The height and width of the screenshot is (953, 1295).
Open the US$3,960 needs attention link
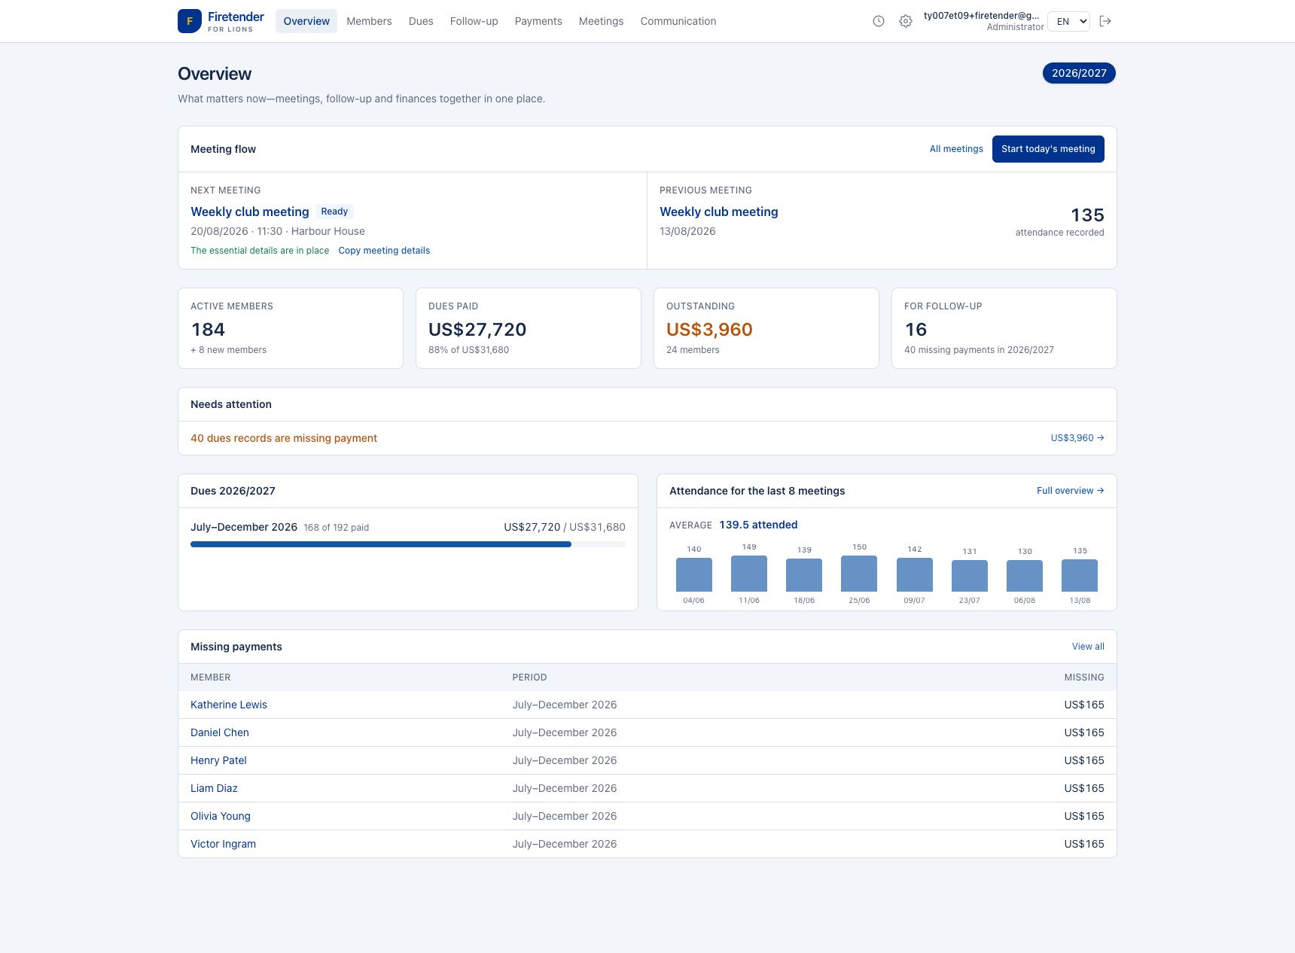click(1077, 438)
